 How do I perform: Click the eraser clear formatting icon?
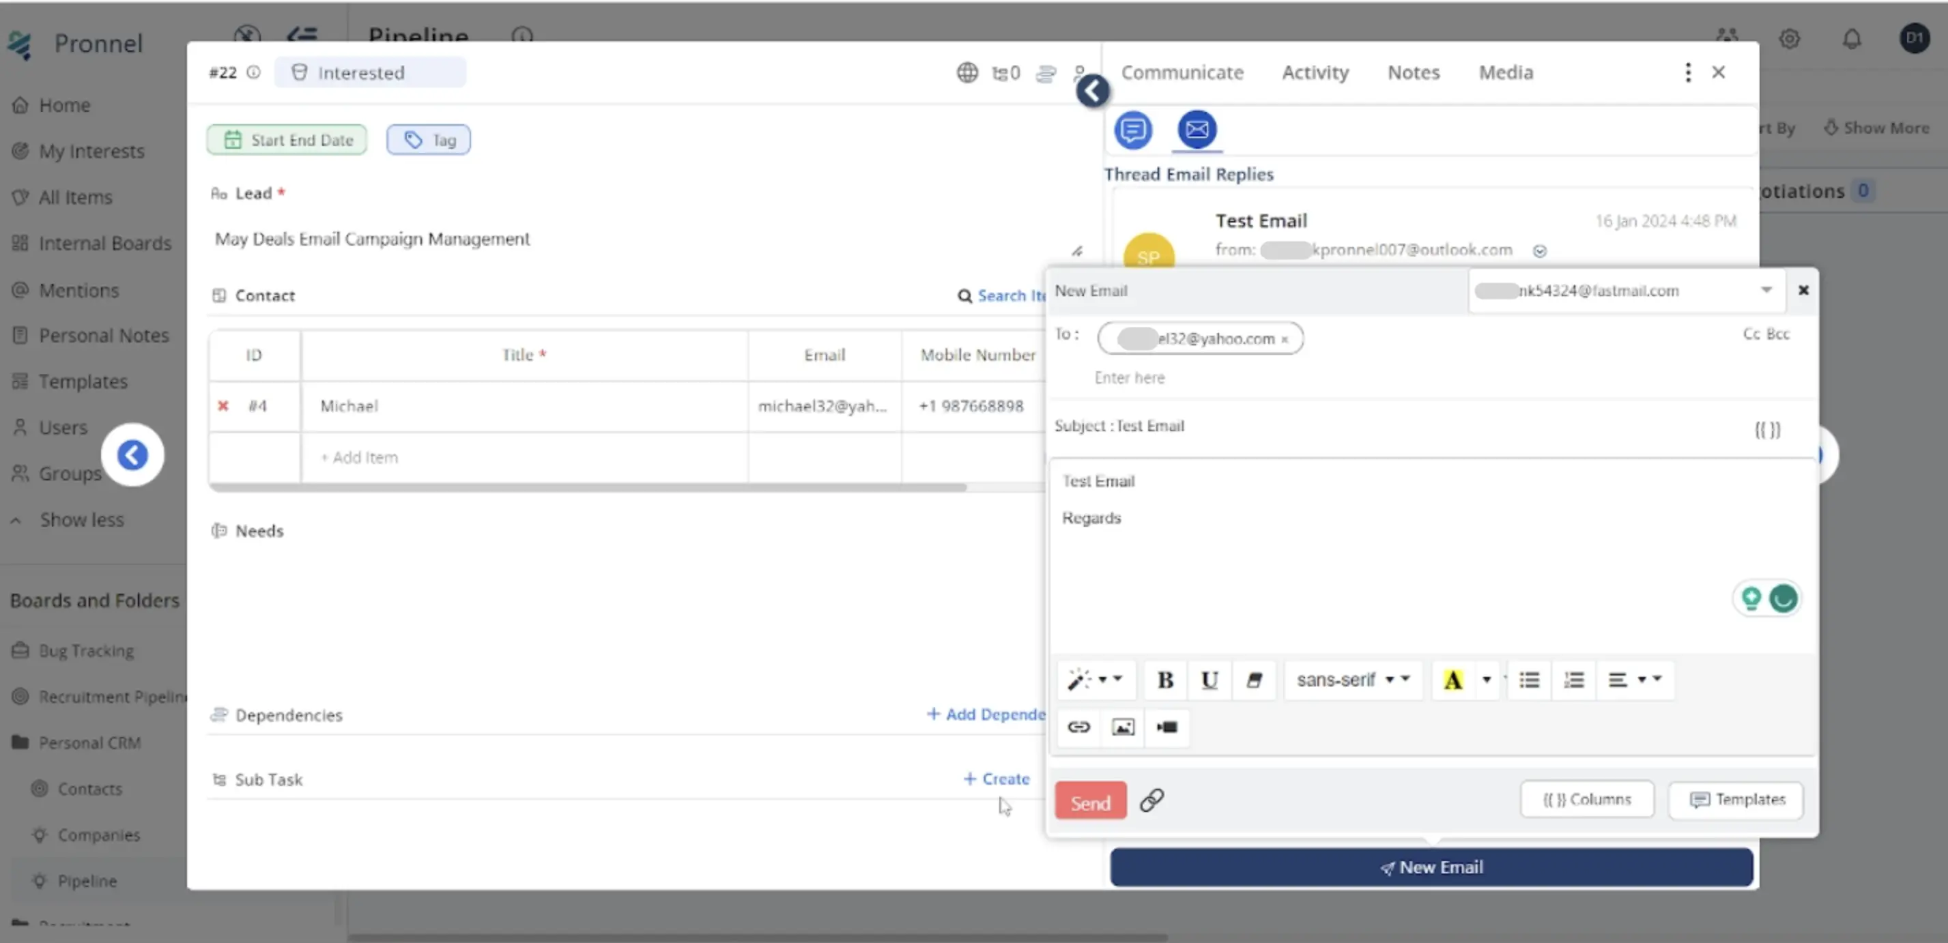(x=1254, y=680)
